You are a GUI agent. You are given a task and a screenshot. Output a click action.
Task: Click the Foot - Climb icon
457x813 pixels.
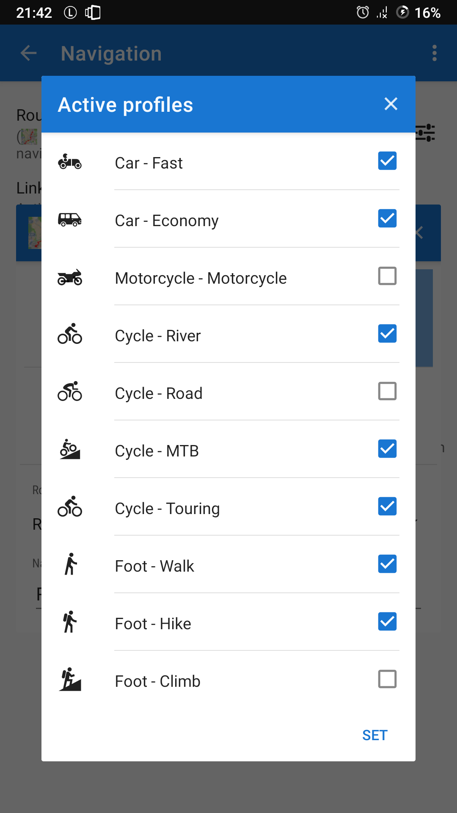pyautogui.click(x=70, y=680)
